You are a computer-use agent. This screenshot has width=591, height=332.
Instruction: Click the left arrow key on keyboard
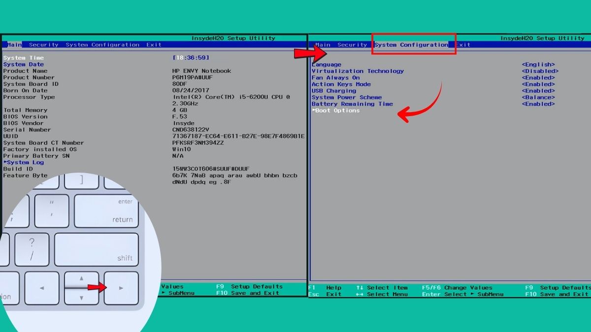pos(42,288)
